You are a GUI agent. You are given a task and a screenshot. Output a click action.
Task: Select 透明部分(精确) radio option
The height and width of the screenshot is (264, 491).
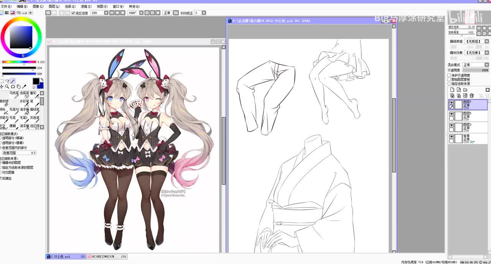point(1,138)
